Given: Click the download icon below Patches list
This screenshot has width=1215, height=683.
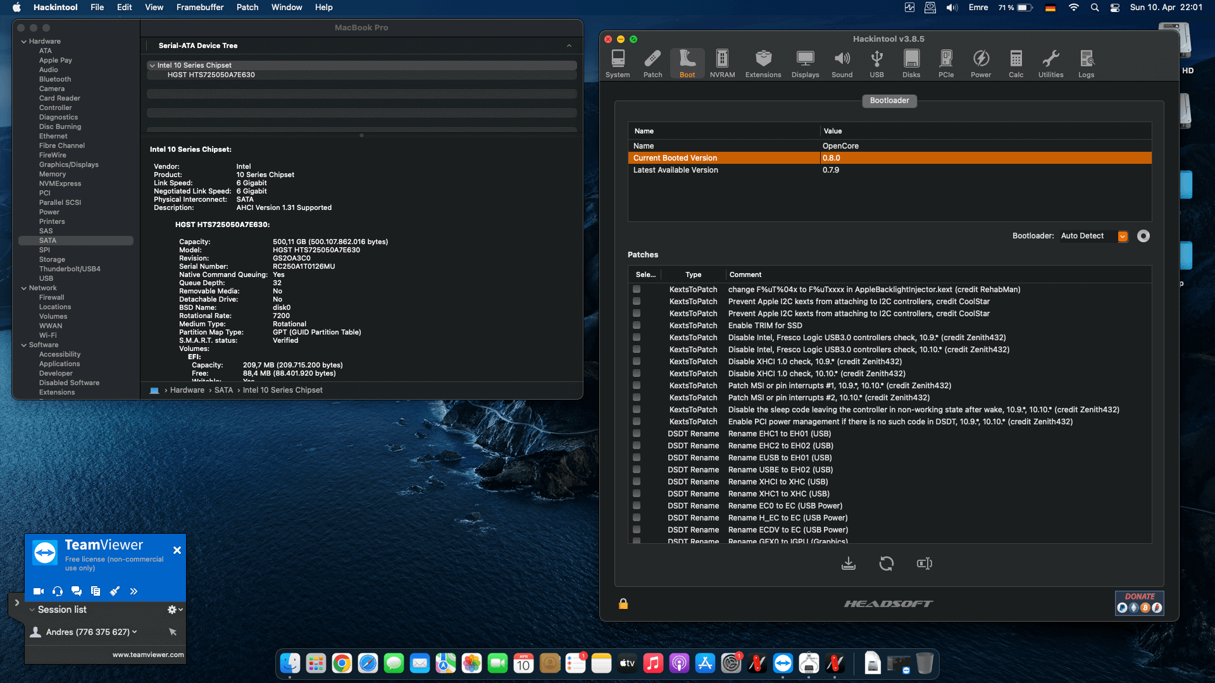Looking at the screenshot, I should pos(849,563).
